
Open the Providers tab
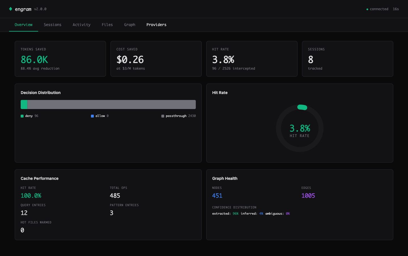[x=156, y=25]
